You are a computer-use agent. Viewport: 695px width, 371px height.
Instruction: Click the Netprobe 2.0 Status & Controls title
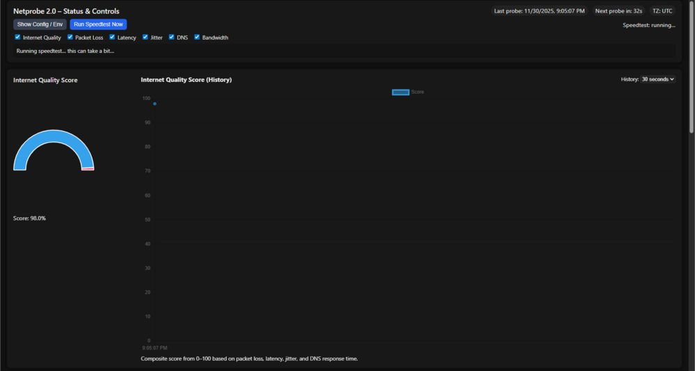(x=66, y=11)
